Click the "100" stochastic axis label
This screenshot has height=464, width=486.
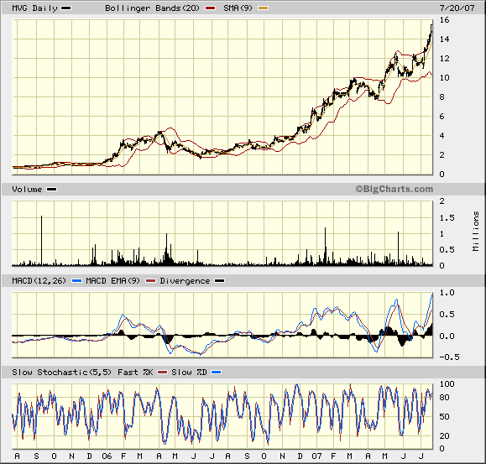pyautogui.click(x=447, y=384)
